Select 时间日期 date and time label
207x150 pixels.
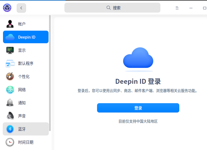click(25, 142)
